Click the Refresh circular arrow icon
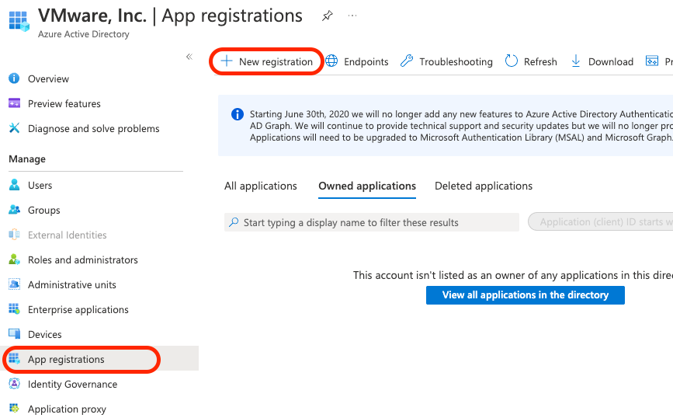The width and height of the screenshot is (673, 418). click(512, 61)
